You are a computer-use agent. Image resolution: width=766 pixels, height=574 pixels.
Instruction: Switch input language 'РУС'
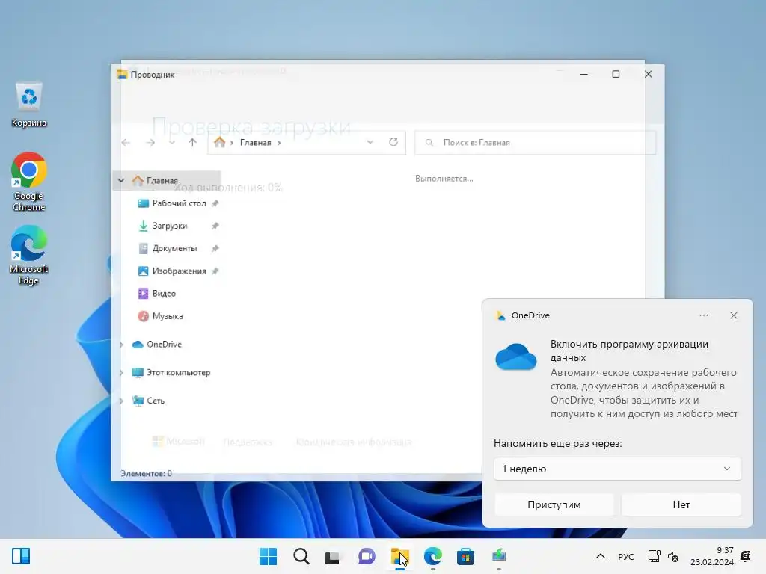tap(626, 556)
